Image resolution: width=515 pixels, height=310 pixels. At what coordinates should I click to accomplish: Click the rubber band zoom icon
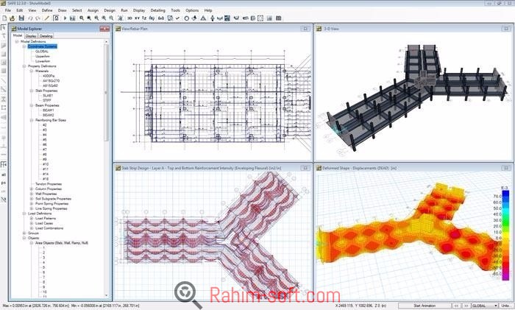coord(82,18)
